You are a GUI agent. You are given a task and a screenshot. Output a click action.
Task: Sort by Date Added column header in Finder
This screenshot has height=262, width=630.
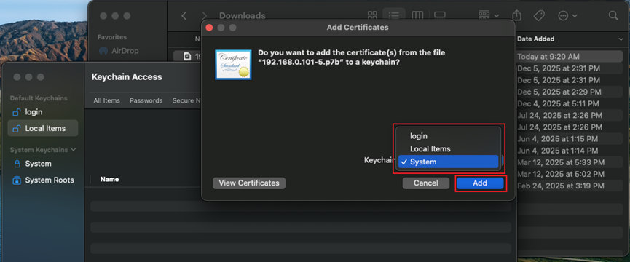[535, 39]
